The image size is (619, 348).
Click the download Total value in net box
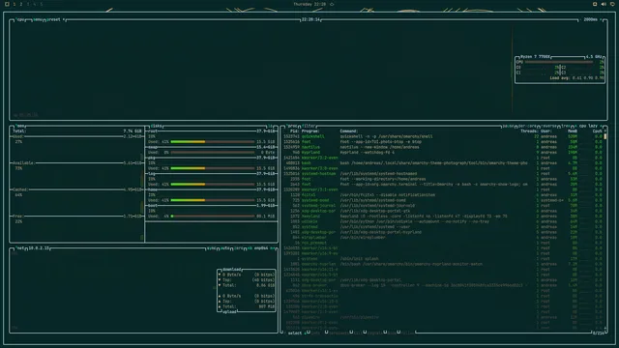(266, 285)
